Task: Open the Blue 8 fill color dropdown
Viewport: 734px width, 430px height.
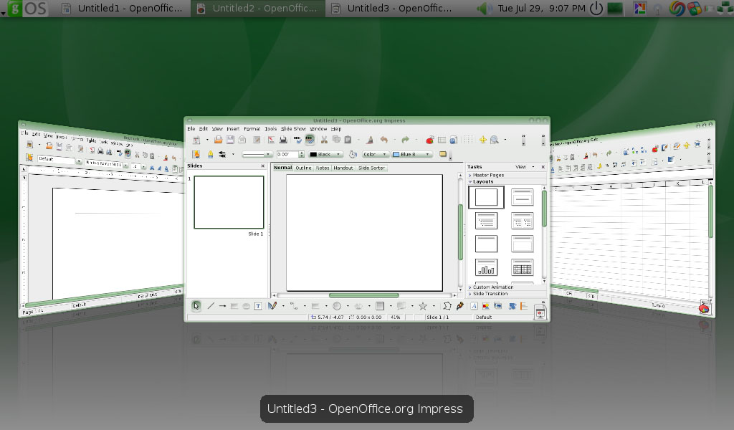Action: click(x=427, y=154)
